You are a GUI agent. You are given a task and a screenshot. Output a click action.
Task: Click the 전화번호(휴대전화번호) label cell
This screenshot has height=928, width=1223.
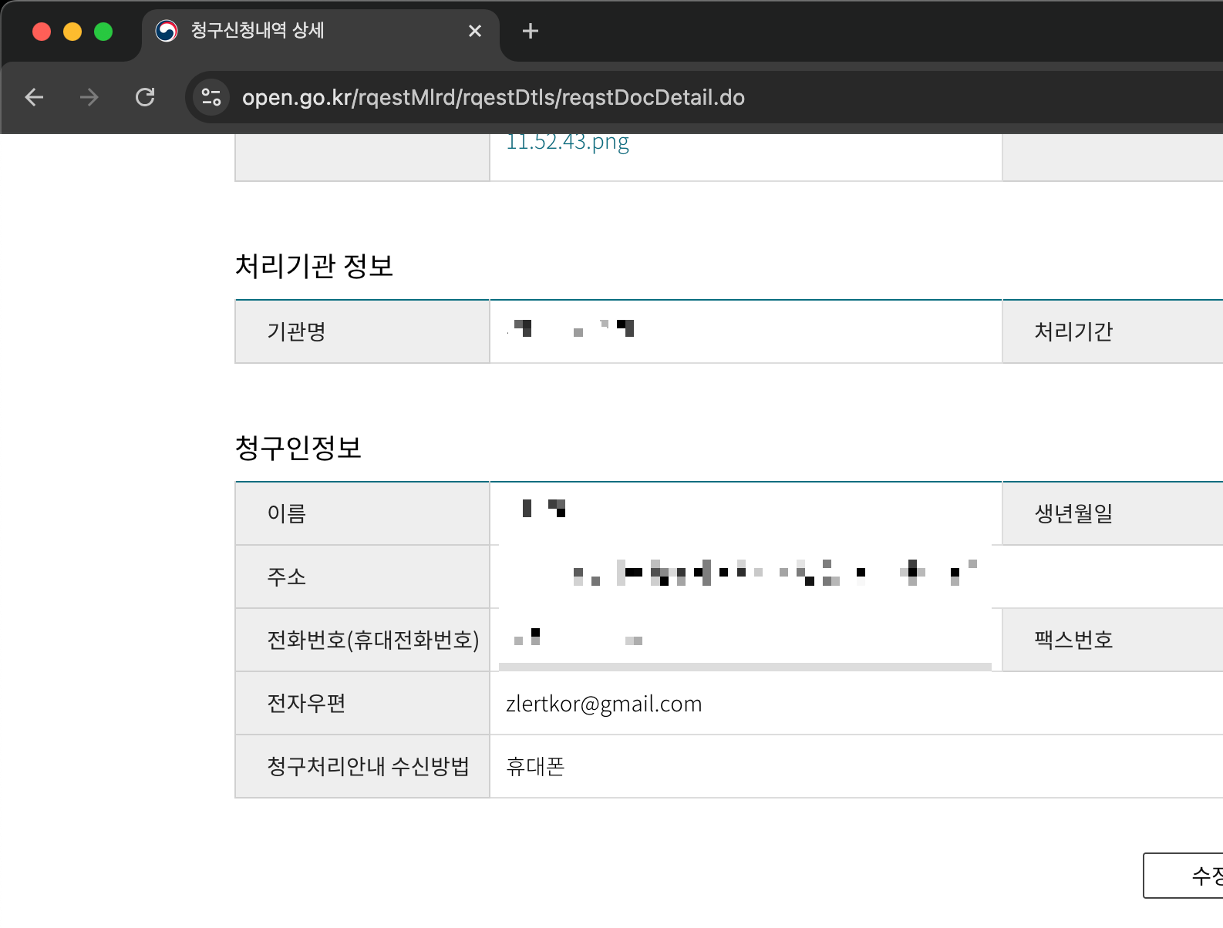pos(362,640)
